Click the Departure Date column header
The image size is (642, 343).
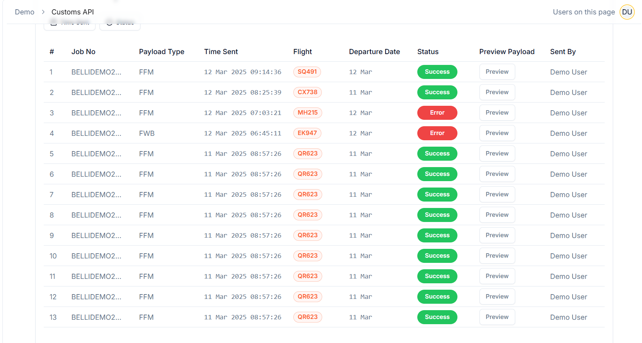pyautogui.click(x=374, y=52)
